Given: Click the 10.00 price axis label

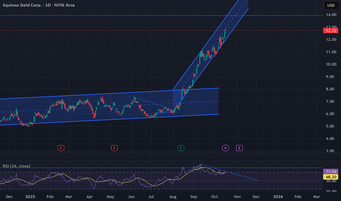Looking at the screenshot, I should point(331,64).
